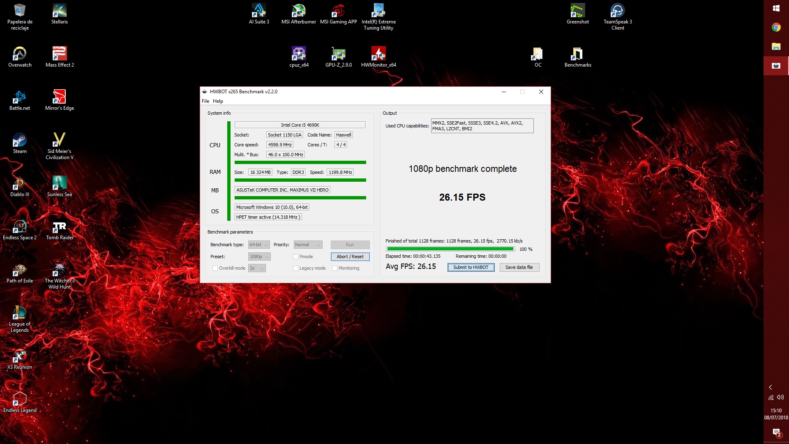789x444 pixels.
Task: Open the Overkill 2x multiplier dropdown
Action: [256, 268]
